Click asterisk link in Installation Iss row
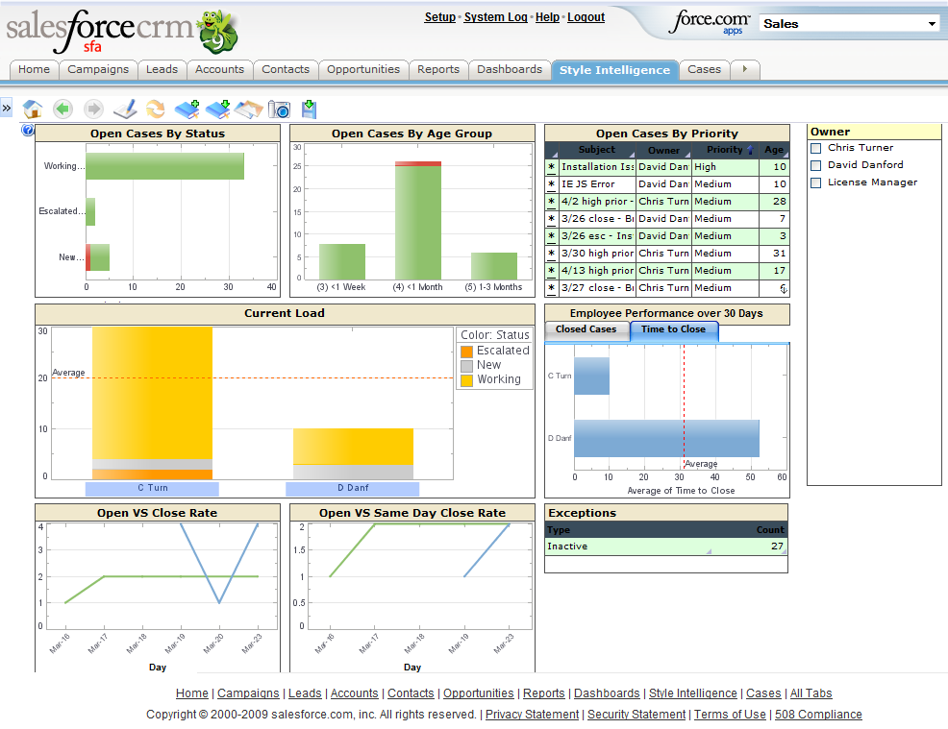Screen dimensions: 948x729 pyautogui.click(x=551, y=167)
